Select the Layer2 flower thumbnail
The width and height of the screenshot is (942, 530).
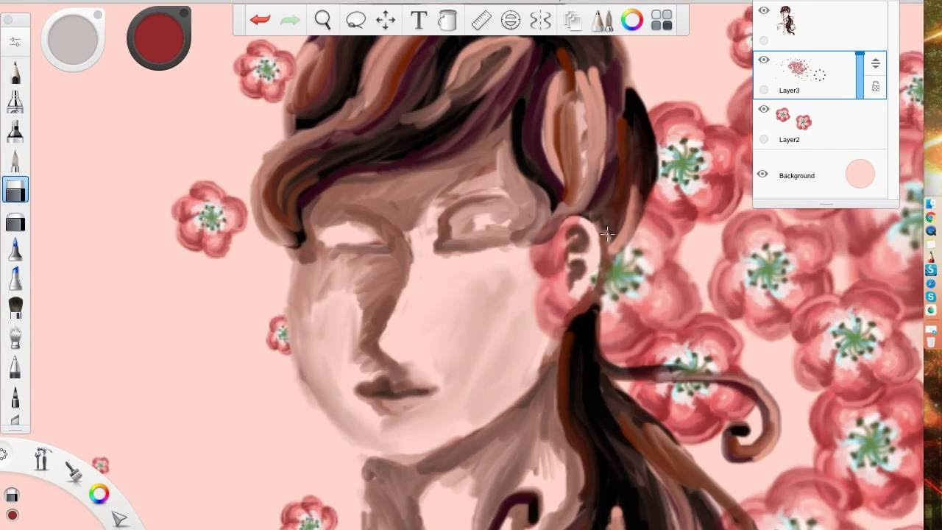[x=793, y=118]
